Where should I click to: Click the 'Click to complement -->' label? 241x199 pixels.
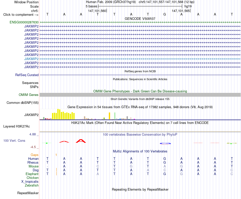[21, 15]
